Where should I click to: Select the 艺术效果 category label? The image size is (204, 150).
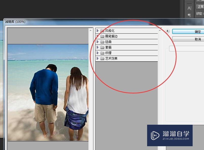coord(111,59)
